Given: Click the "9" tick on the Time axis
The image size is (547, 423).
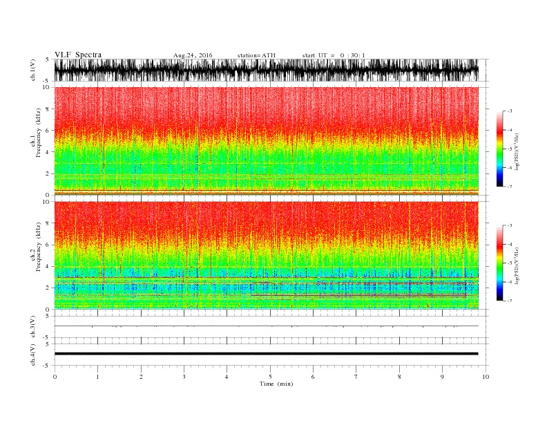Looking at the screenshot, I should [442, 377].
